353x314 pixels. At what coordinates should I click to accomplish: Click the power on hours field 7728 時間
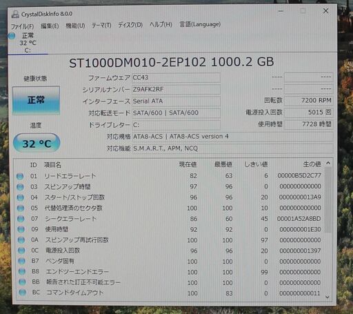[309, 124]
